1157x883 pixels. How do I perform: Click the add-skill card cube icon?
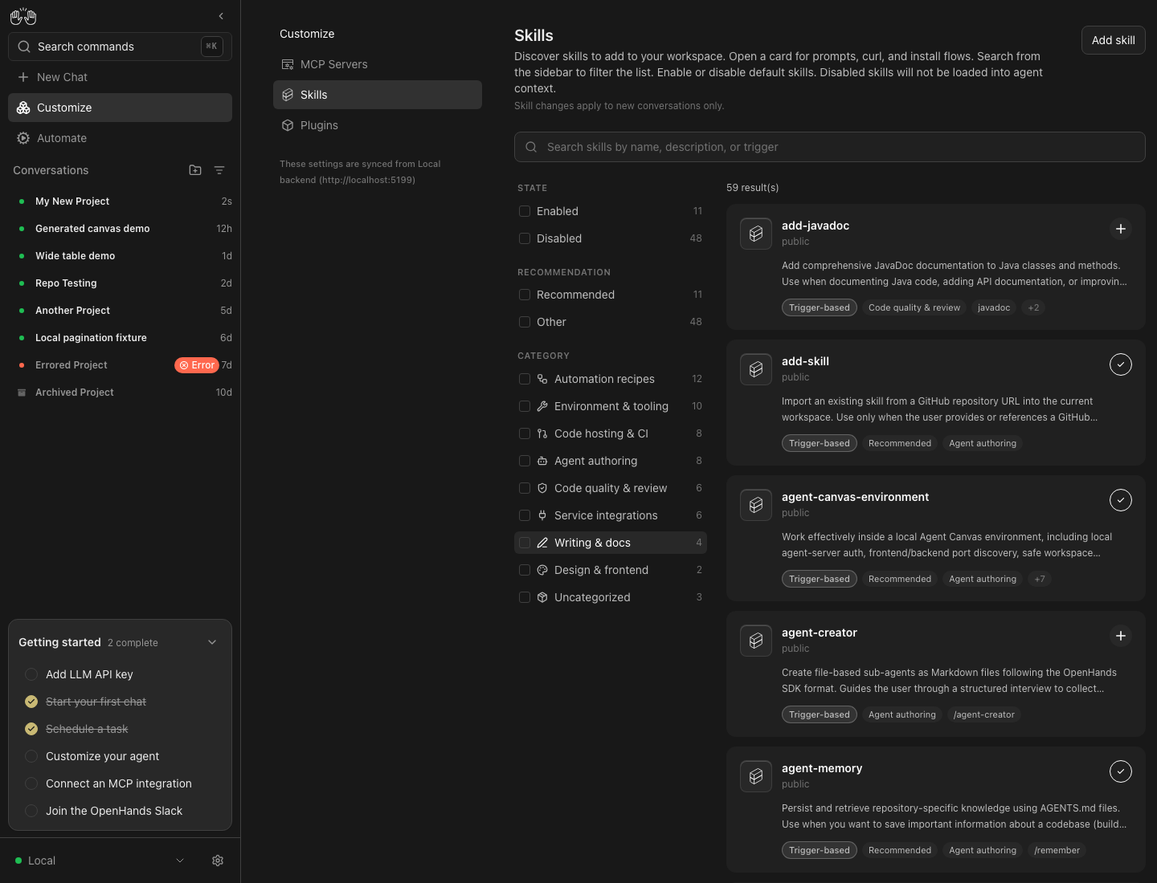pyautogui.click(x=756, y=369)
